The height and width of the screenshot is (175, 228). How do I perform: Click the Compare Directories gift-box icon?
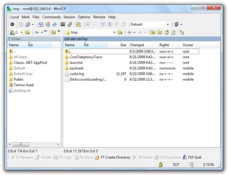pyautogui.click(x=41, y=25)
